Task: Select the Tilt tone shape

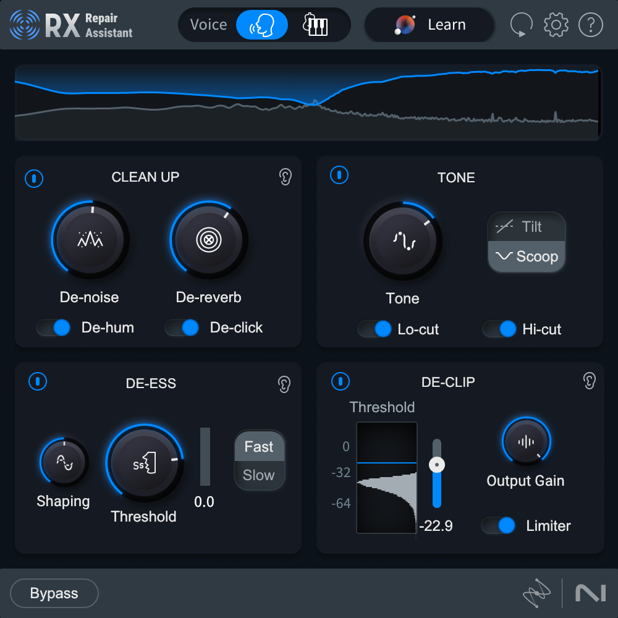Action: click(x=527, y=227)
